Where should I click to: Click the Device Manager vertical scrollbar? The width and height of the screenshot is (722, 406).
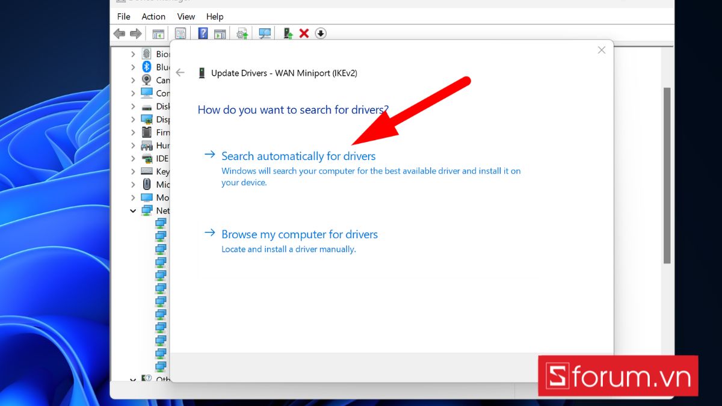click(x=667, y=174)
